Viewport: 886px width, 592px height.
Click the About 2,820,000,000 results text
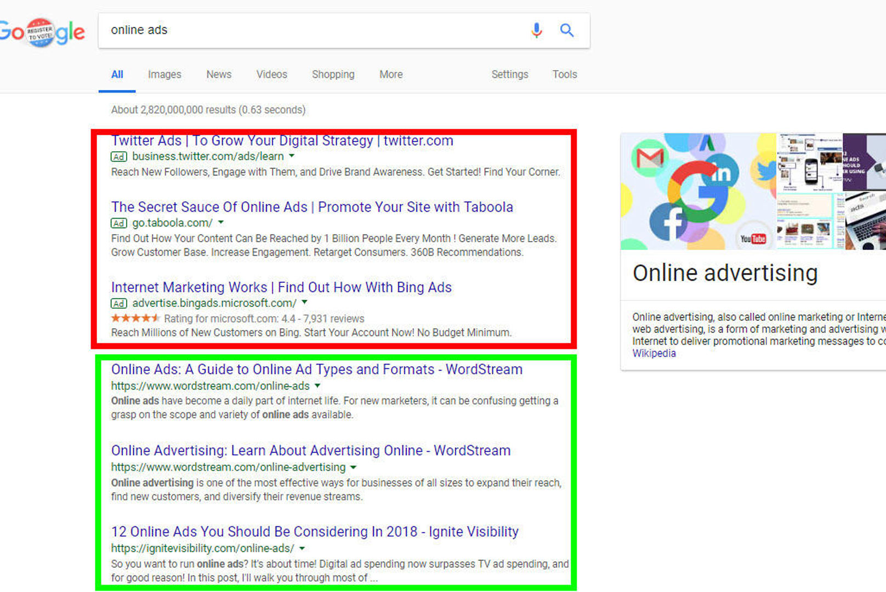point(208,110)
